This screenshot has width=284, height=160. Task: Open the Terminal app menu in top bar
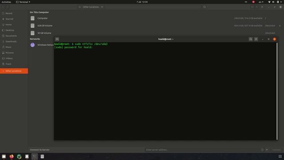point(23,2)
